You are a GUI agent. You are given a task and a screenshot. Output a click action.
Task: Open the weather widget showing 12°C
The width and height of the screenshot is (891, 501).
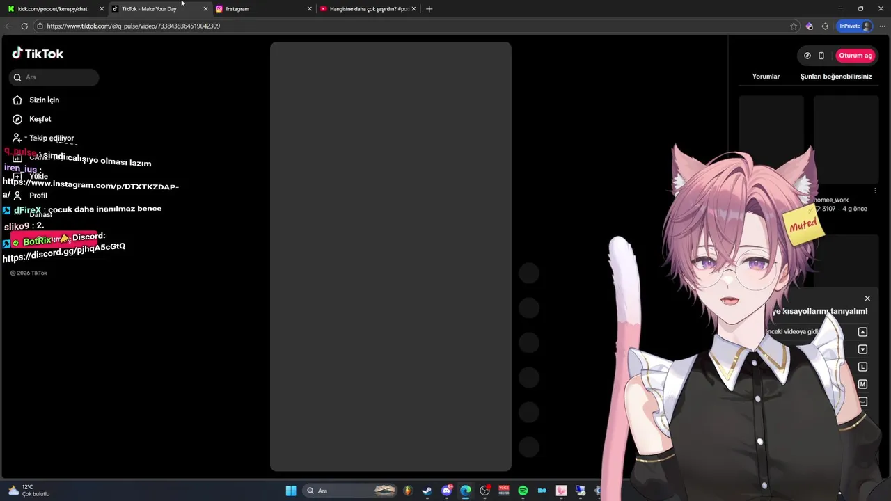click(x=29, y=491)
